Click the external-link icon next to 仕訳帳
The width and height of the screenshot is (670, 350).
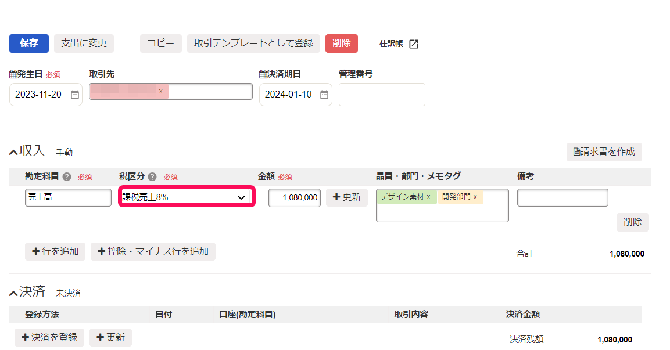pyautogui.click(x=414, y=44)
